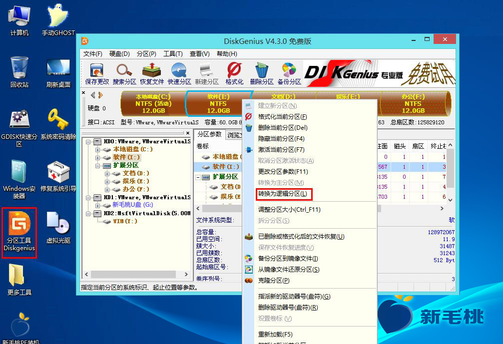The image size is (503, 344).
Task: Click the New Partition (新建分区) toolbar icon
Action: (x=207, y=73)
